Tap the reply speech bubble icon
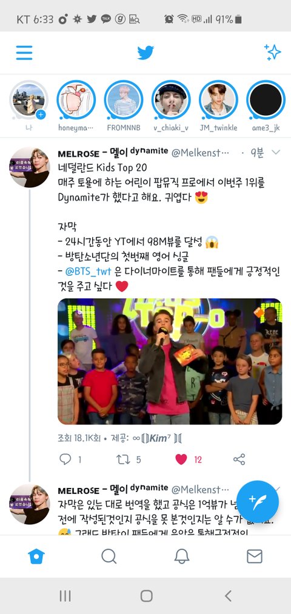The width and height of the screenshot is (291, 614). coord(65,459)
